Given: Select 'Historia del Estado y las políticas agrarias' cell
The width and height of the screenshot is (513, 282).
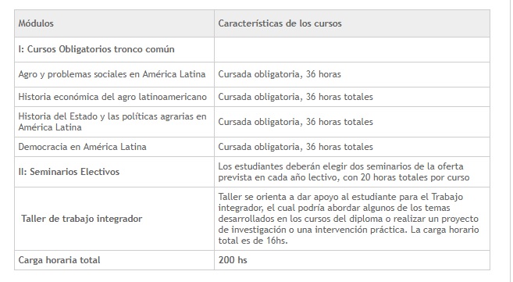Looking at the screenshot, I should (114, 122).
